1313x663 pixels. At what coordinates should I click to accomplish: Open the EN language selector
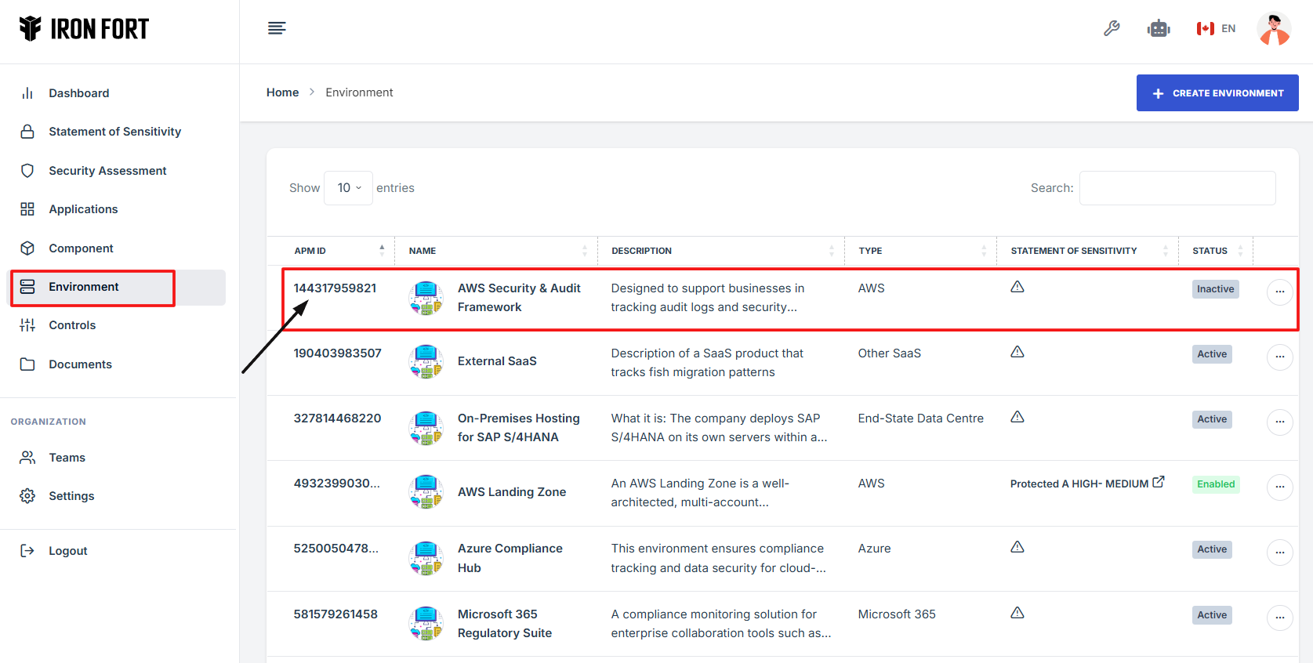[1216, 29]
